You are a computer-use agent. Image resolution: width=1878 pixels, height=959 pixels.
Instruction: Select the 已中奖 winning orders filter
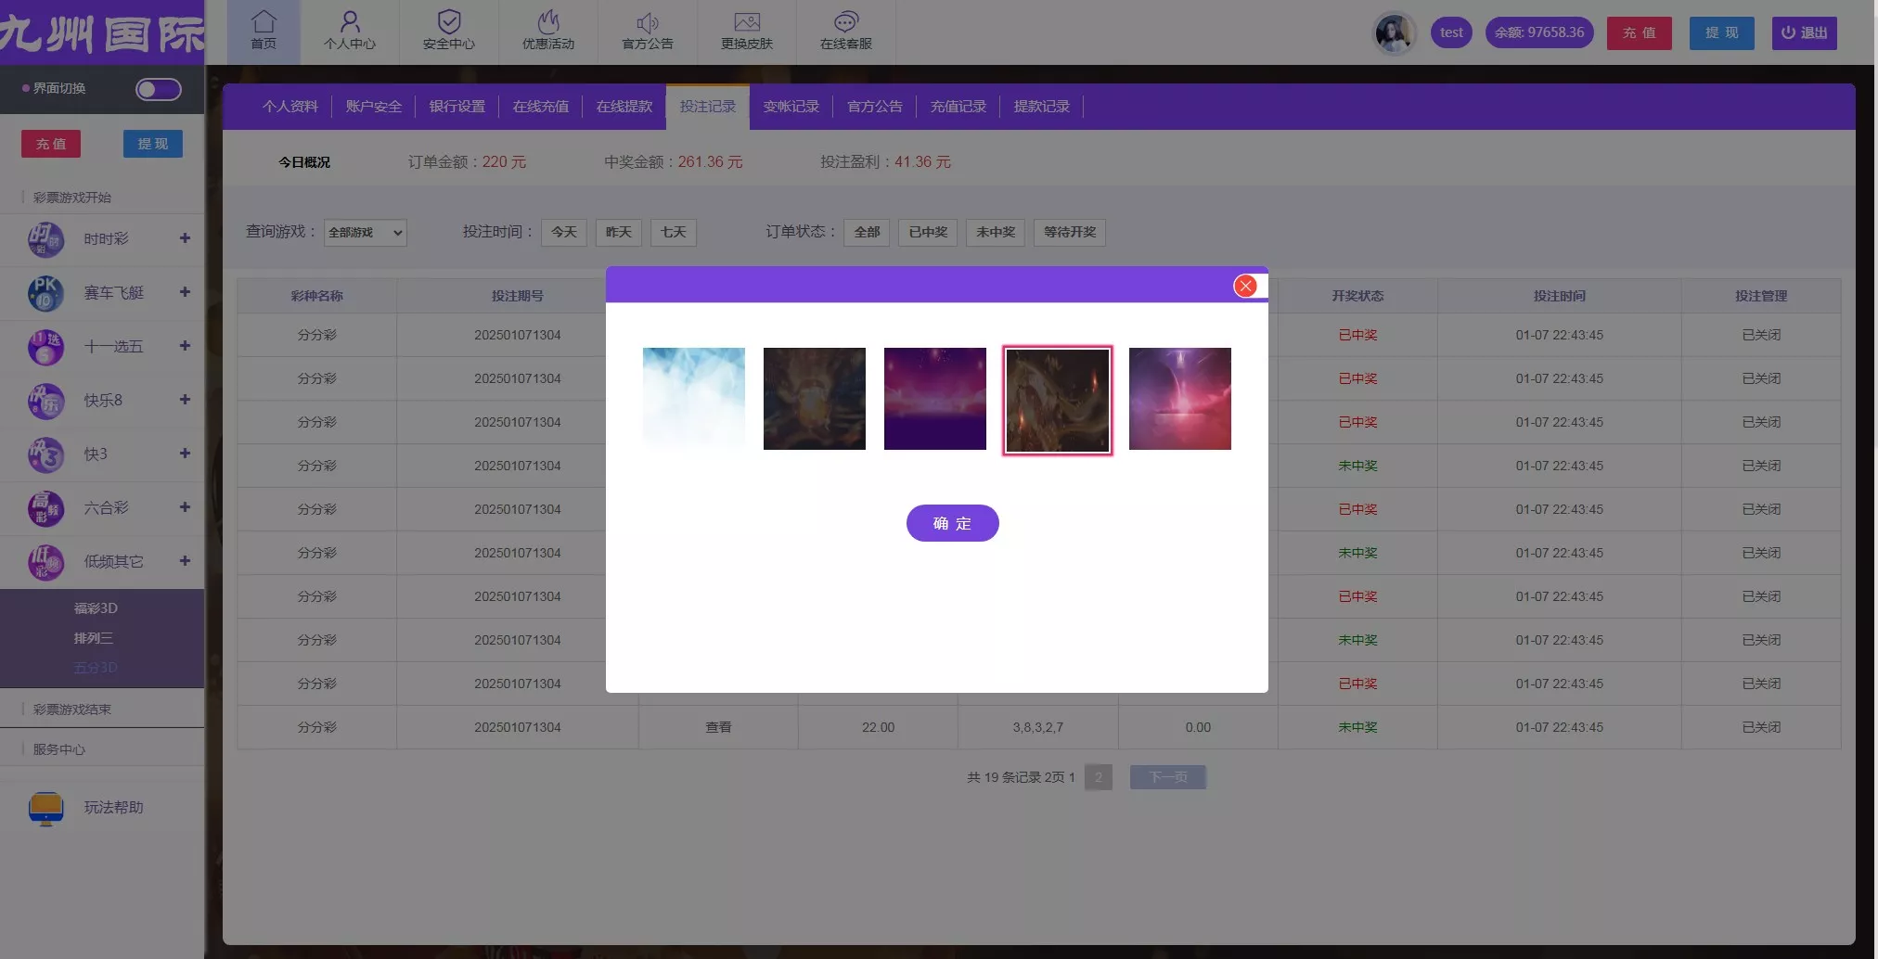click(x=926, y=232)
